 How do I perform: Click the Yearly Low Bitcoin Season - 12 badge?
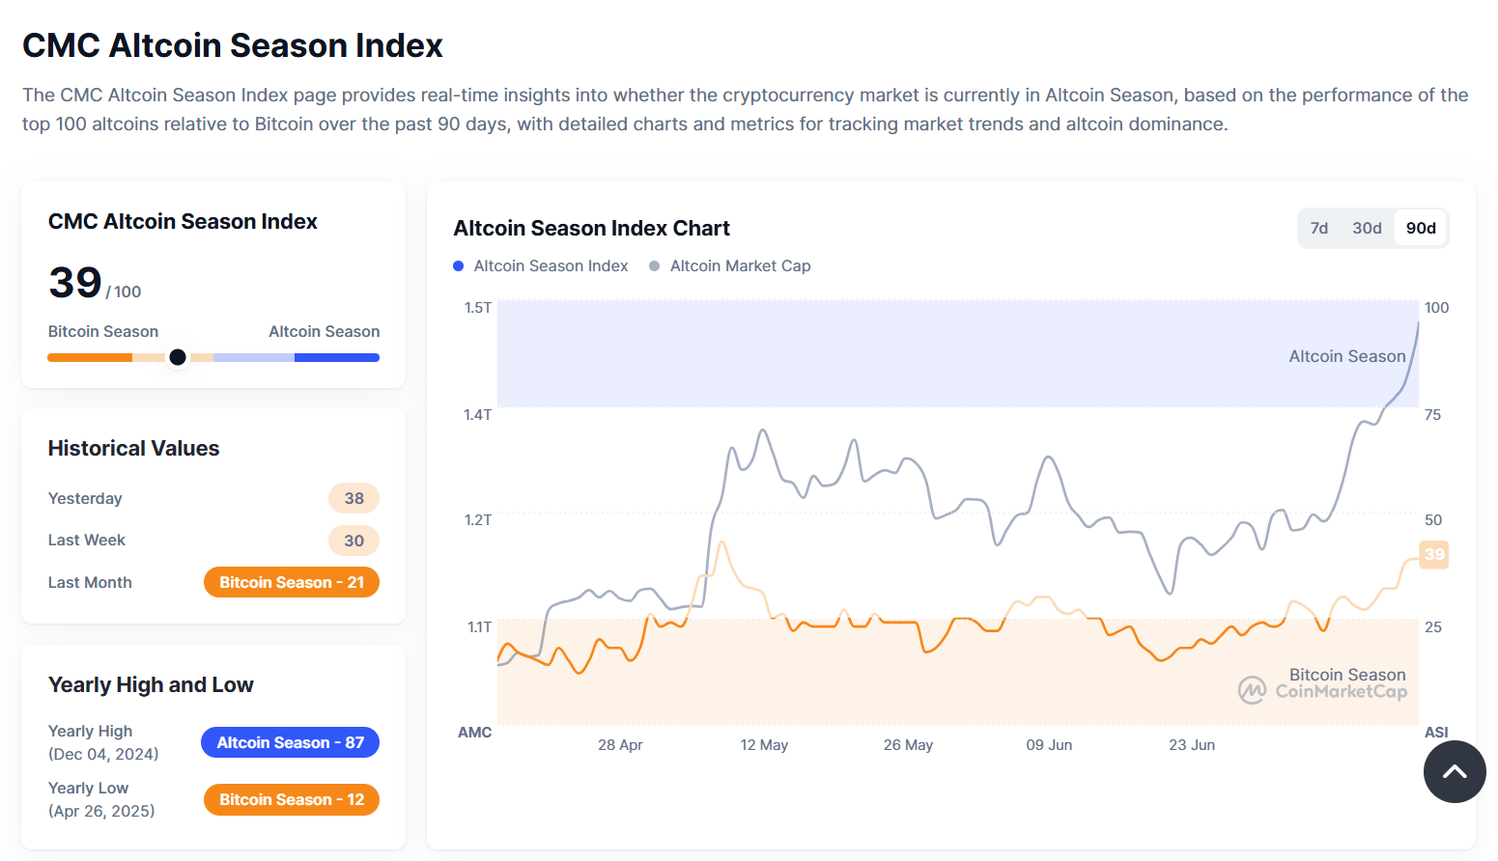click(x=291, y=799)
